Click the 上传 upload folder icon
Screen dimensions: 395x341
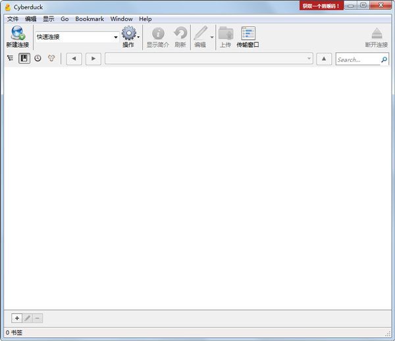pyautogui.click(x=226, y=33)
